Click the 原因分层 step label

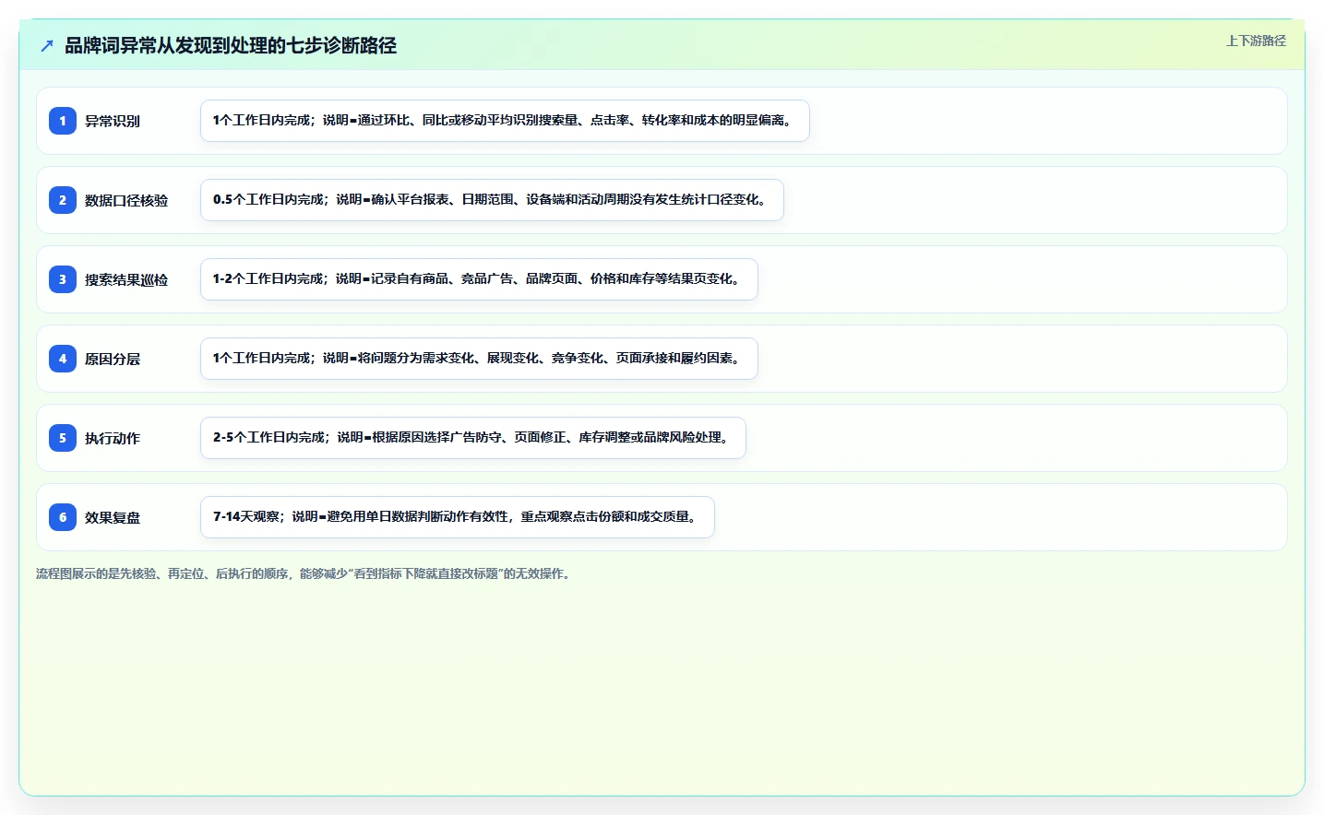[113, 359]
